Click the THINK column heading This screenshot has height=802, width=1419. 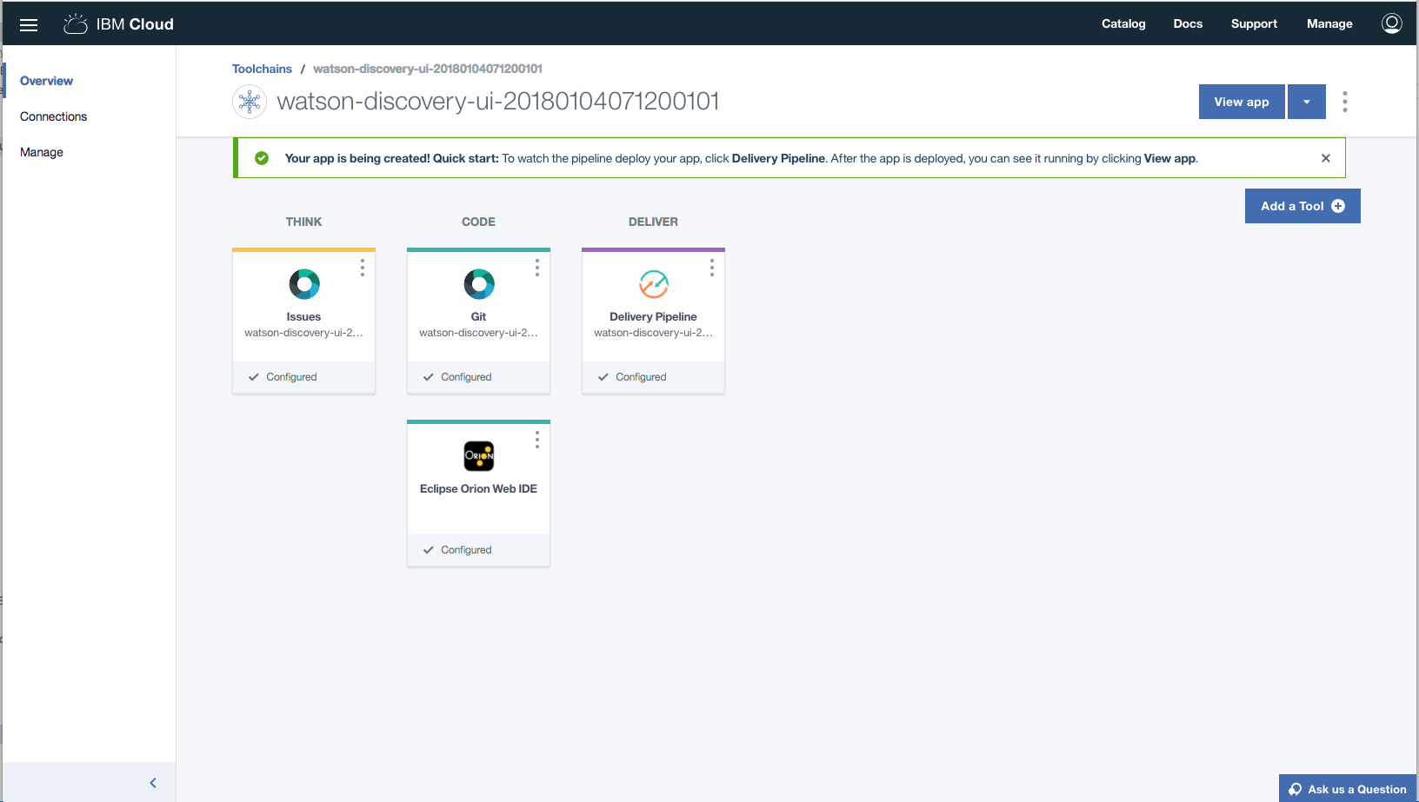[303, 222]
